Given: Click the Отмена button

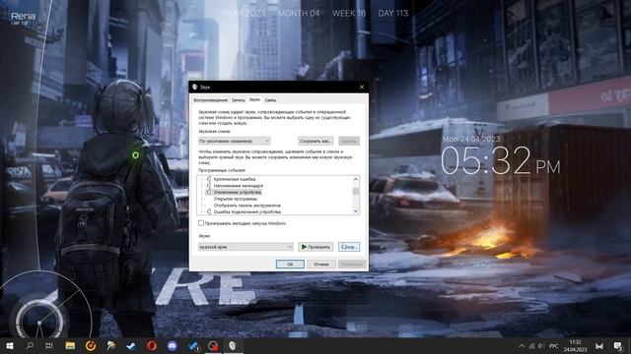Looking at the screenshot, I should click(x=321, y=265).
